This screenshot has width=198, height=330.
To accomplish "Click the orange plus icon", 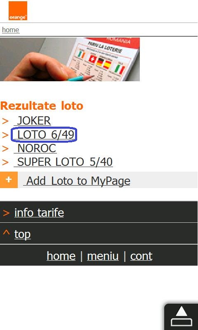I will (x=9, y=180).
